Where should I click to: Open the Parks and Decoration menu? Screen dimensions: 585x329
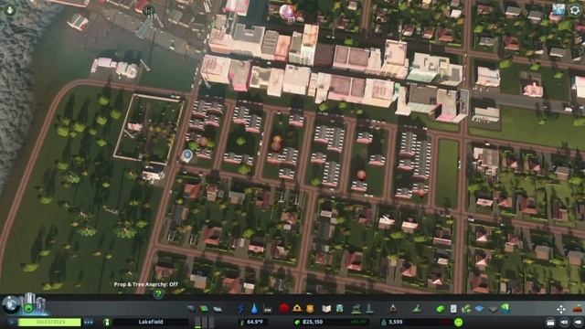tap(356, 309)
